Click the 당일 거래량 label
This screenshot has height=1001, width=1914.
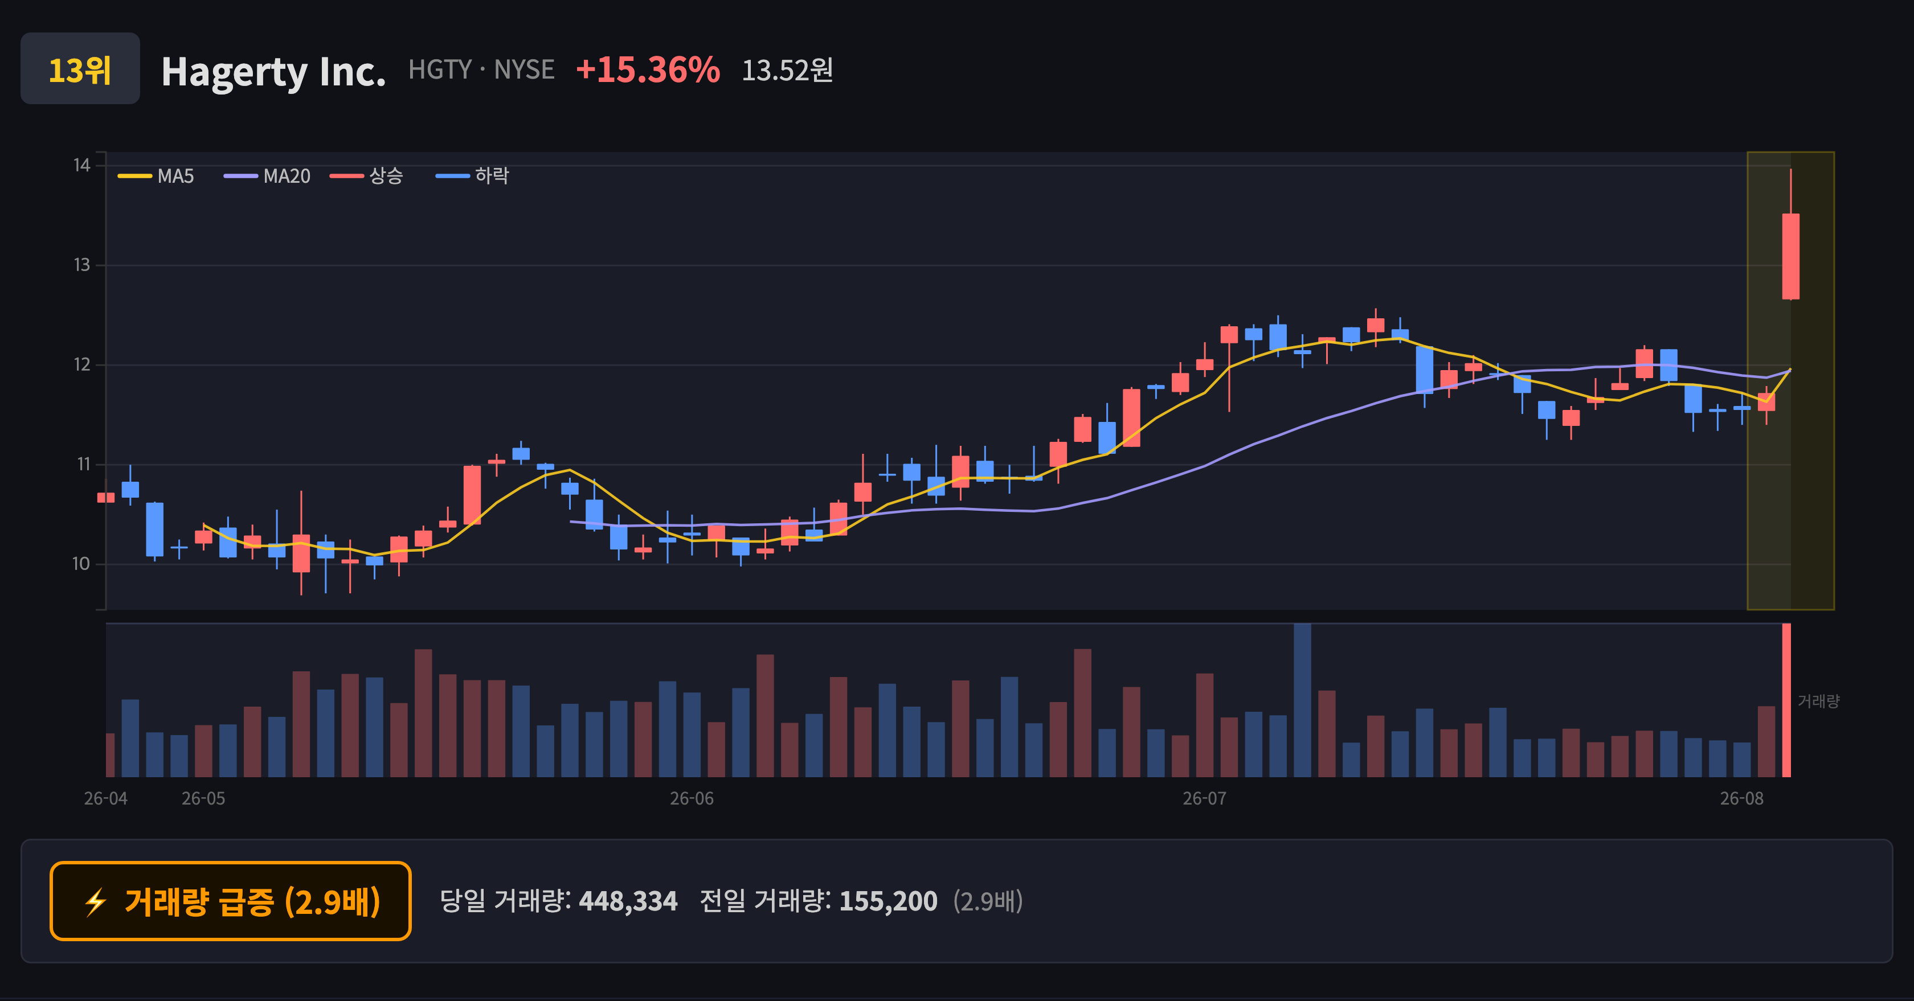pos(505,901)
